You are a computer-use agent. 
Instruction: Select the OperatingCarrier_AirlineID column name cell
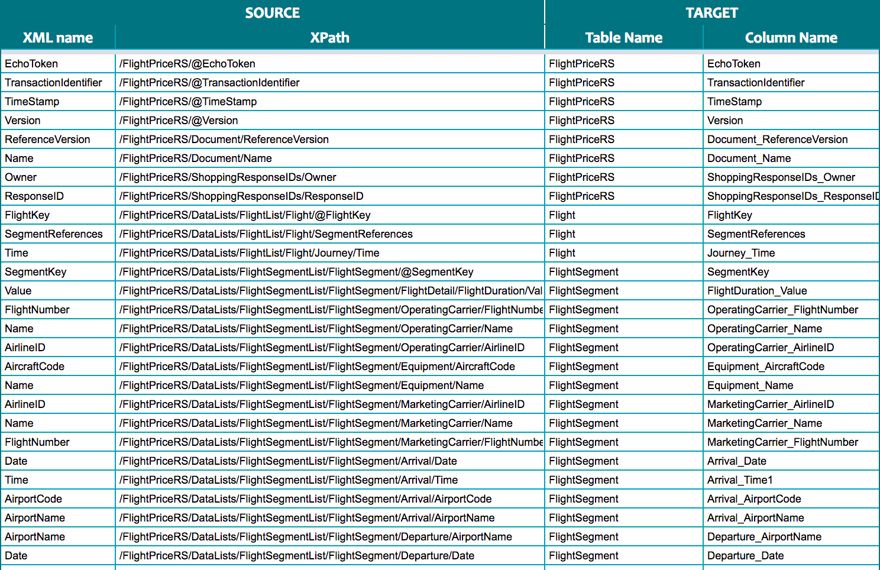(791, 347)
